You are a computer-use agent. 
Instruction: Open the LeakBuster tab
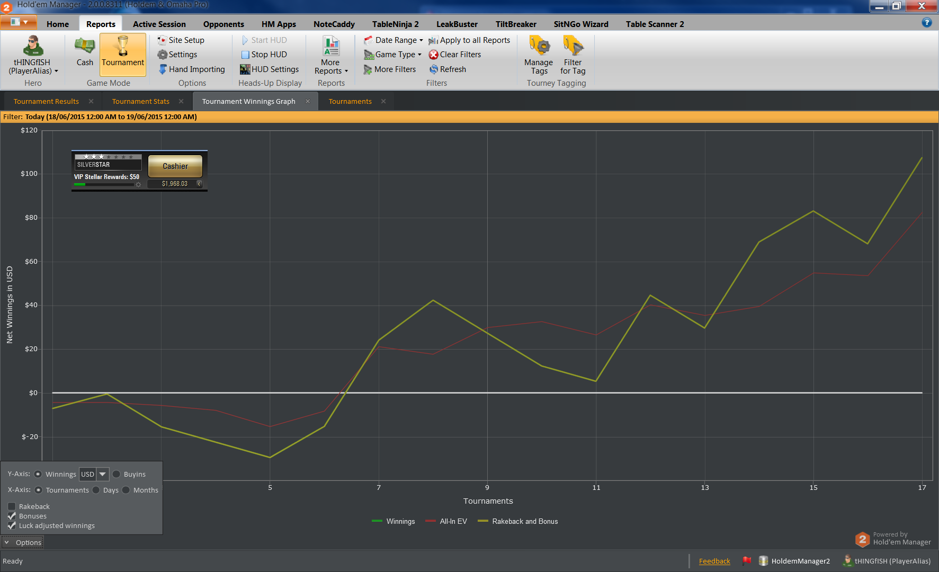[457, 24]
